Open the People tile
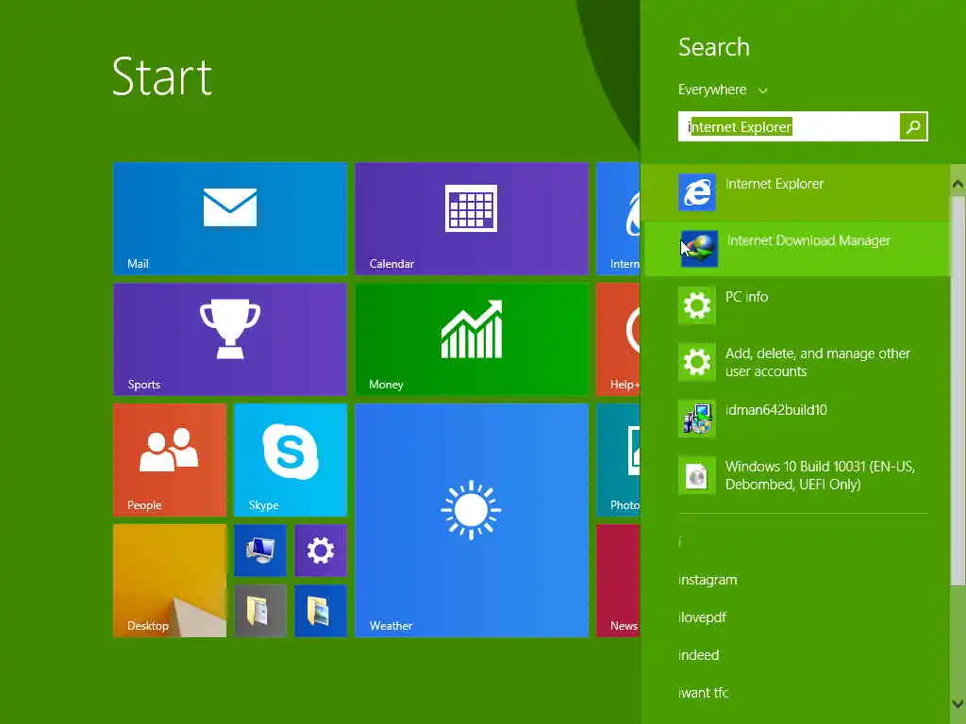966x724 pixels. [x=170, y=459]
